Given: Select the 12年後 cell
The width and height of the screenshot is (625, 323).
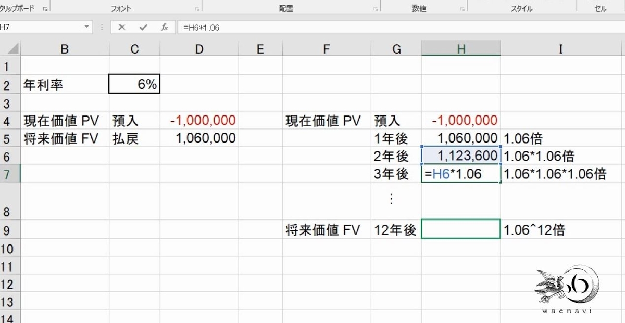Looking at the screenshot, I should 397,229.
